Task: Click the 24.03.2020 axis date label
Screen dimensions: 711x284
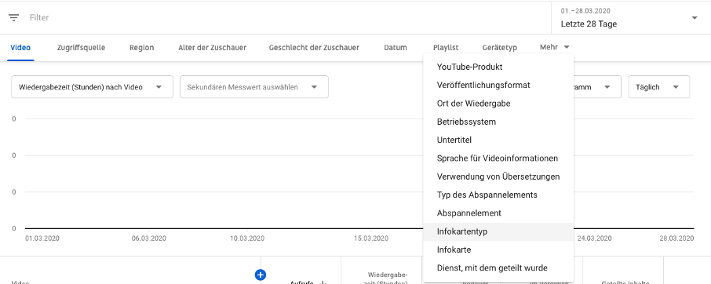Action: pyautogui.click(x=594, y=238)
